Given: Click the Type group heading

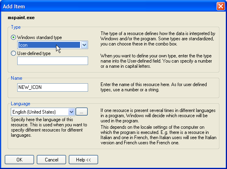Looking at the screenshot, I should (16, 27).
